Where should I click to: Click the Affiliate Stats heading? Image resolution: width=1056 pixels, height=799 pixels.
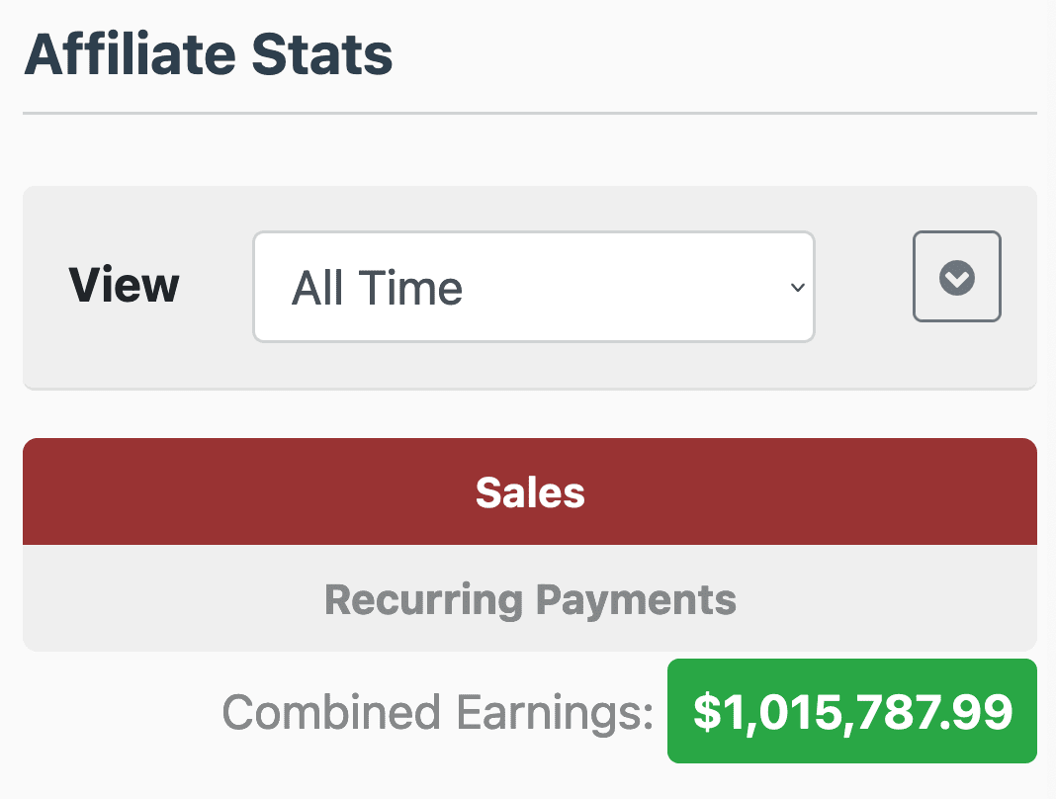(209, 55)
